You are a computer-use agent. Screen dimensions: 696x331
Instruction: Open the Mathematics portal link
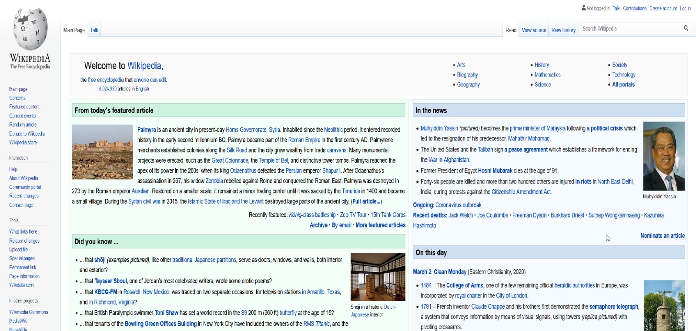[x=547, y=75]
